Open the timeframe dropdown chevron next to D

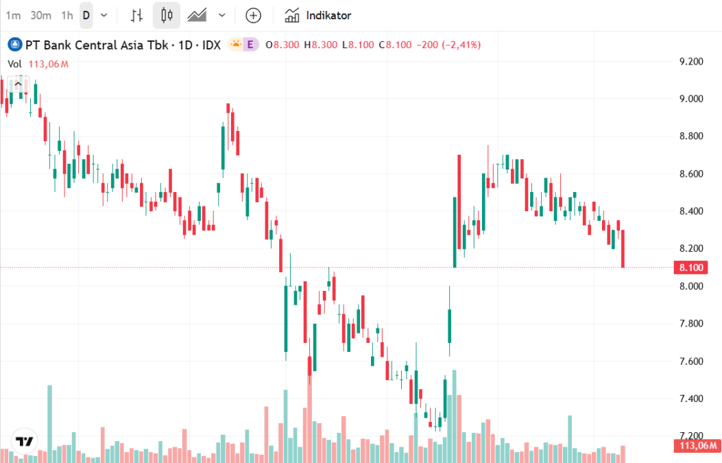coord(104,14)
